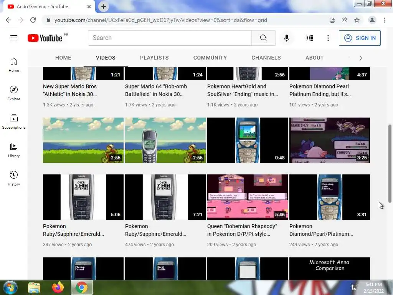Reload the page in Chrome

pos(33,20)
